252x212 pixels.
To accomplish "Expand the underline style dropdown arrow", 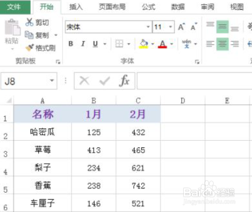I will [105, 44].
